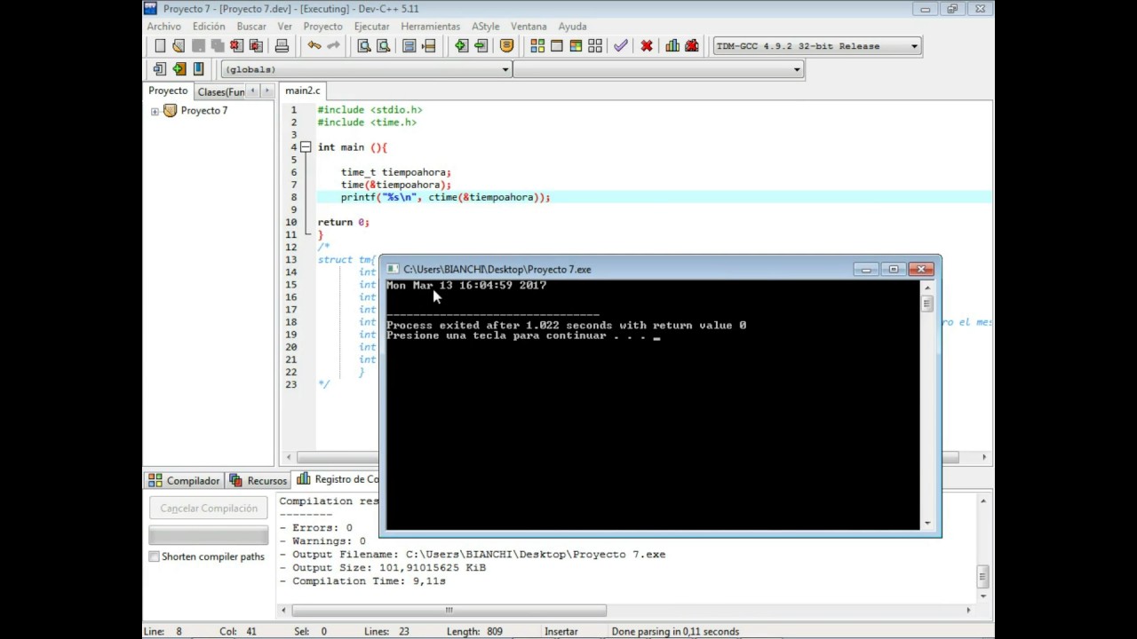1137x639 pixels.
Task: Open the Ejecutar menu
Action: tap(371, 27)
